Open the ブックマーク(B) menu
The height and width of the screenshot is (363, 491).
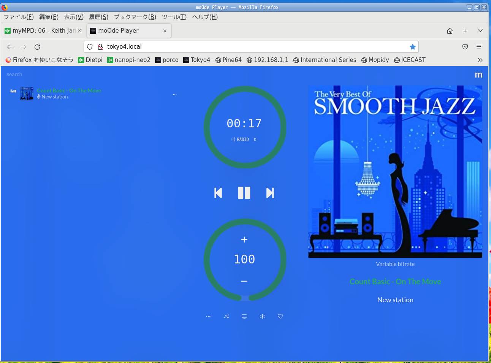(x=135, y=17)
